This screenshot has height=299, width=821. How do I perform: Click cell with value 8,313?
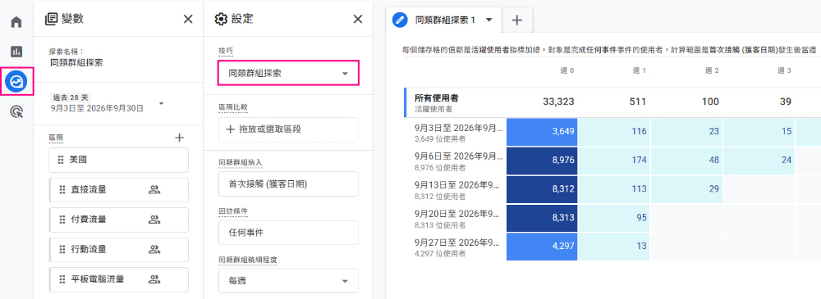click(x=542, y=218)
